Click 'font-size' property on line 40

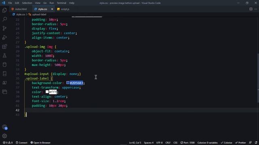[40, 101]
